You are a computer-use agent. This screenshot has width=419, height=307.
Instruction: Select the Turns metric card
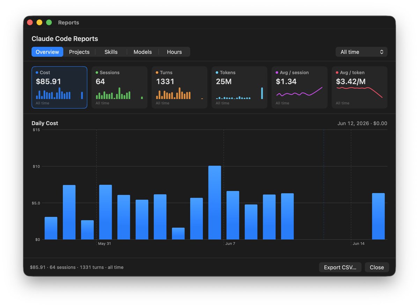179,87
